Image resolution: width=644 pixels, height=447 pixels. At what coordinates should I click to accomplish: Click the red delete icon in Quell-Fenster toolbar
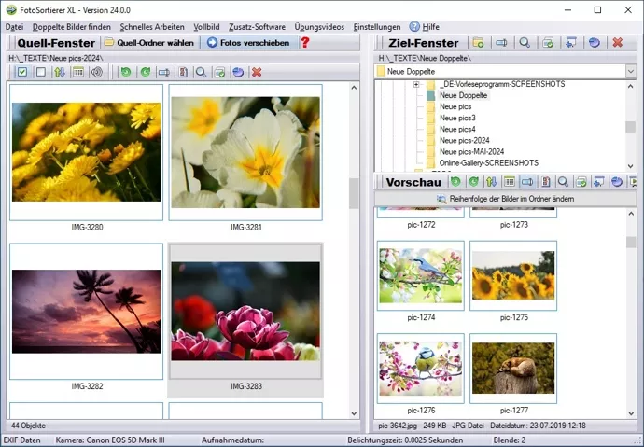point(257,73)
